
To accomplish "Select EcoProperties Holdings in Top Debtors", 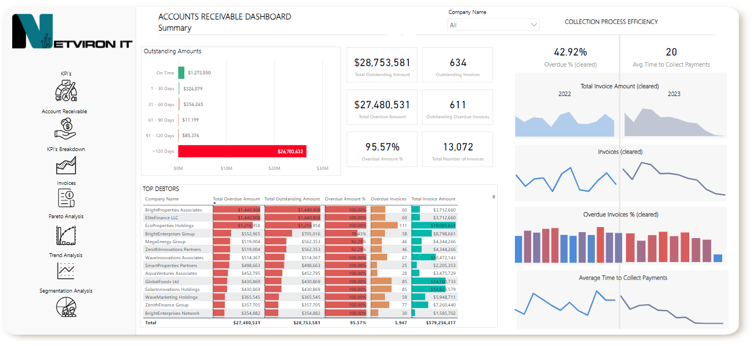I will [169, 226].
